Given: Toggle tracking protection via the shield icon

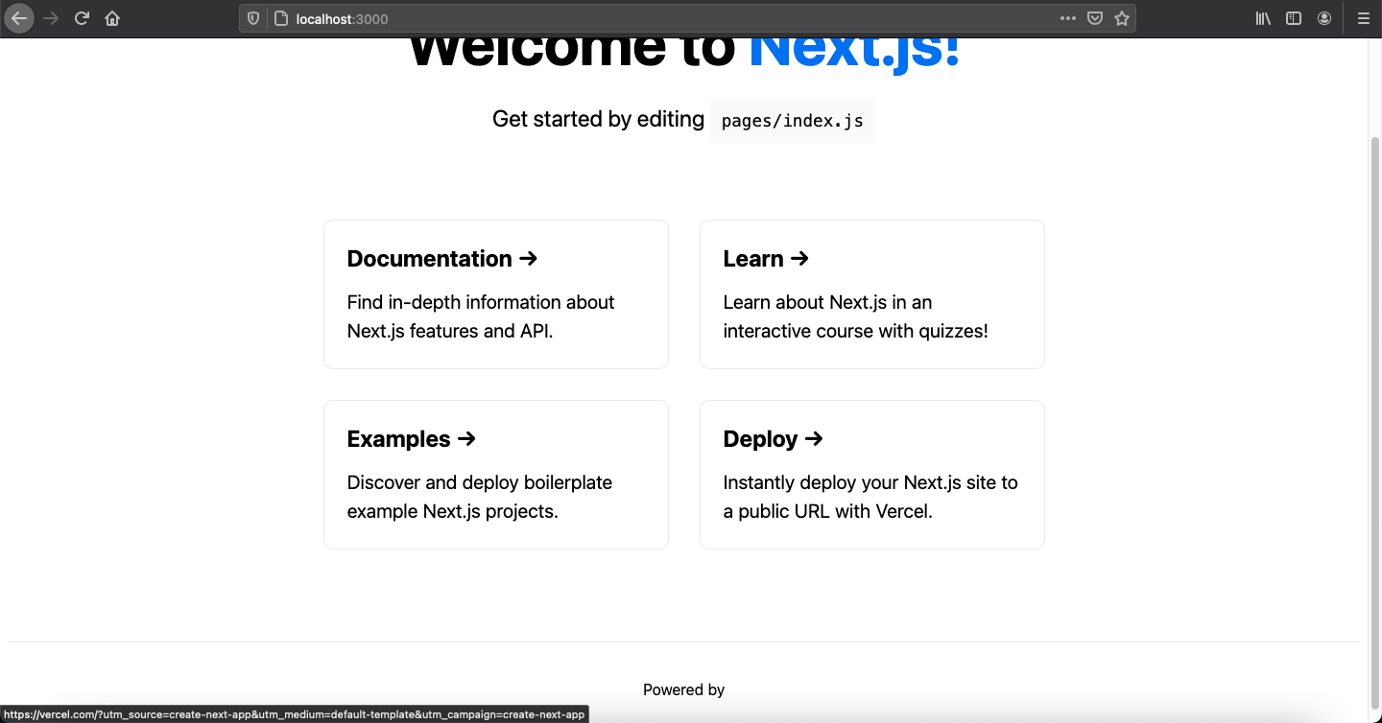Looking at the screenshot, I should [x=251, y=17].
